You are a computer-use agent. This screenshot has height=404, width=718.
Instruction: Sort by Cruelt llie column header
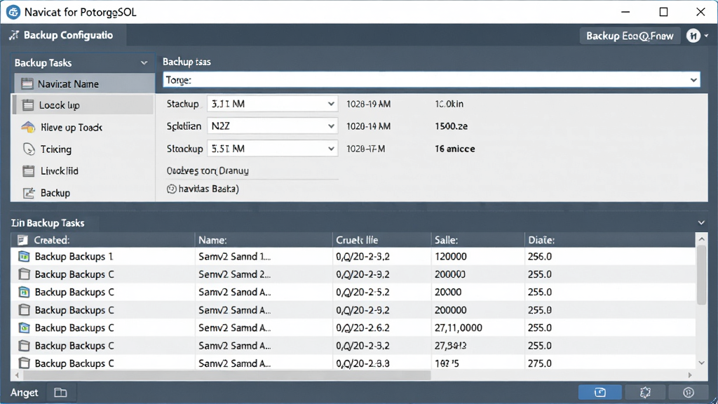pyautogui.click(x=382, y=240)
